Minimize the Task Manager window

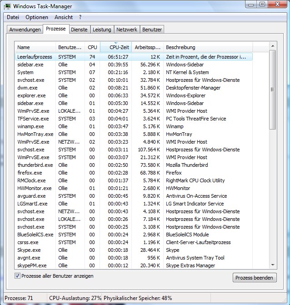(251, 5)
